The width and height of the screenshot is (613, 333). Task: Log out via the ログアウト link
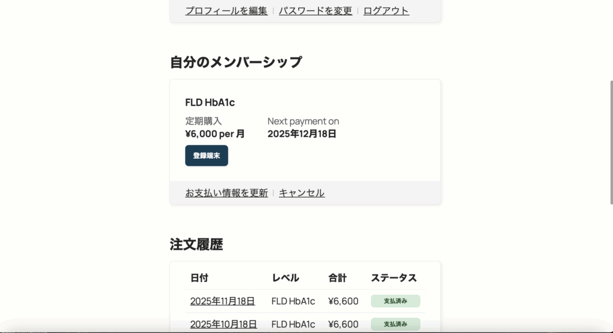tap(386, 11)
